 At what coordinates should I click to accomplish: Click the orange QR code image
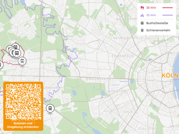pos(23,102)
